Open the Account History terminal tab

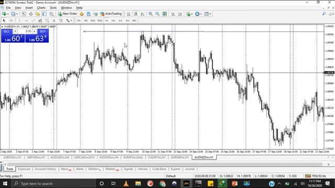46,169
